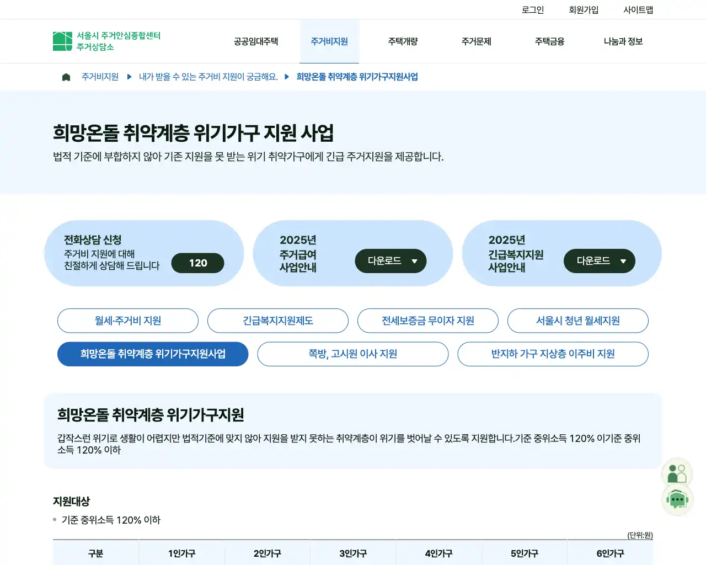The width and height of the screenshot is (706, 565).
Task: Click the breadcrumb link 내가 받을 수 있는 주거비 지원이 궁금해요
Action: click(x=207, y=77)
